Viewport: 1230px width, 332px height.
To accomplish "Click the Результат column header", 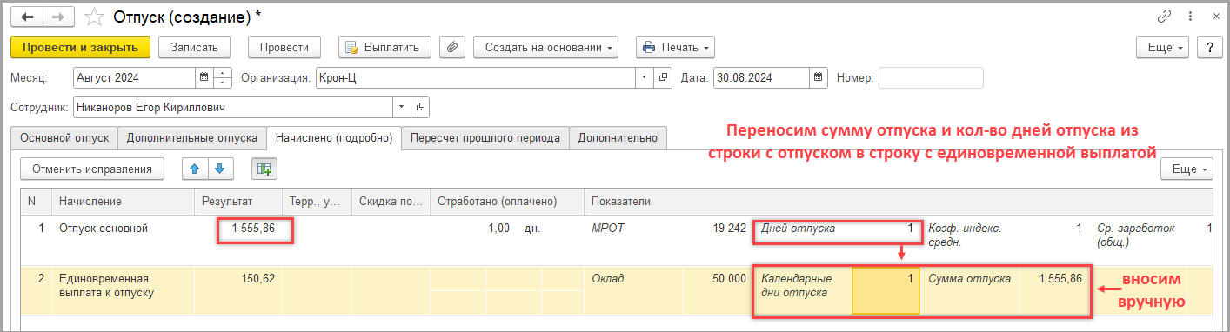I will (x=238, y=201).
